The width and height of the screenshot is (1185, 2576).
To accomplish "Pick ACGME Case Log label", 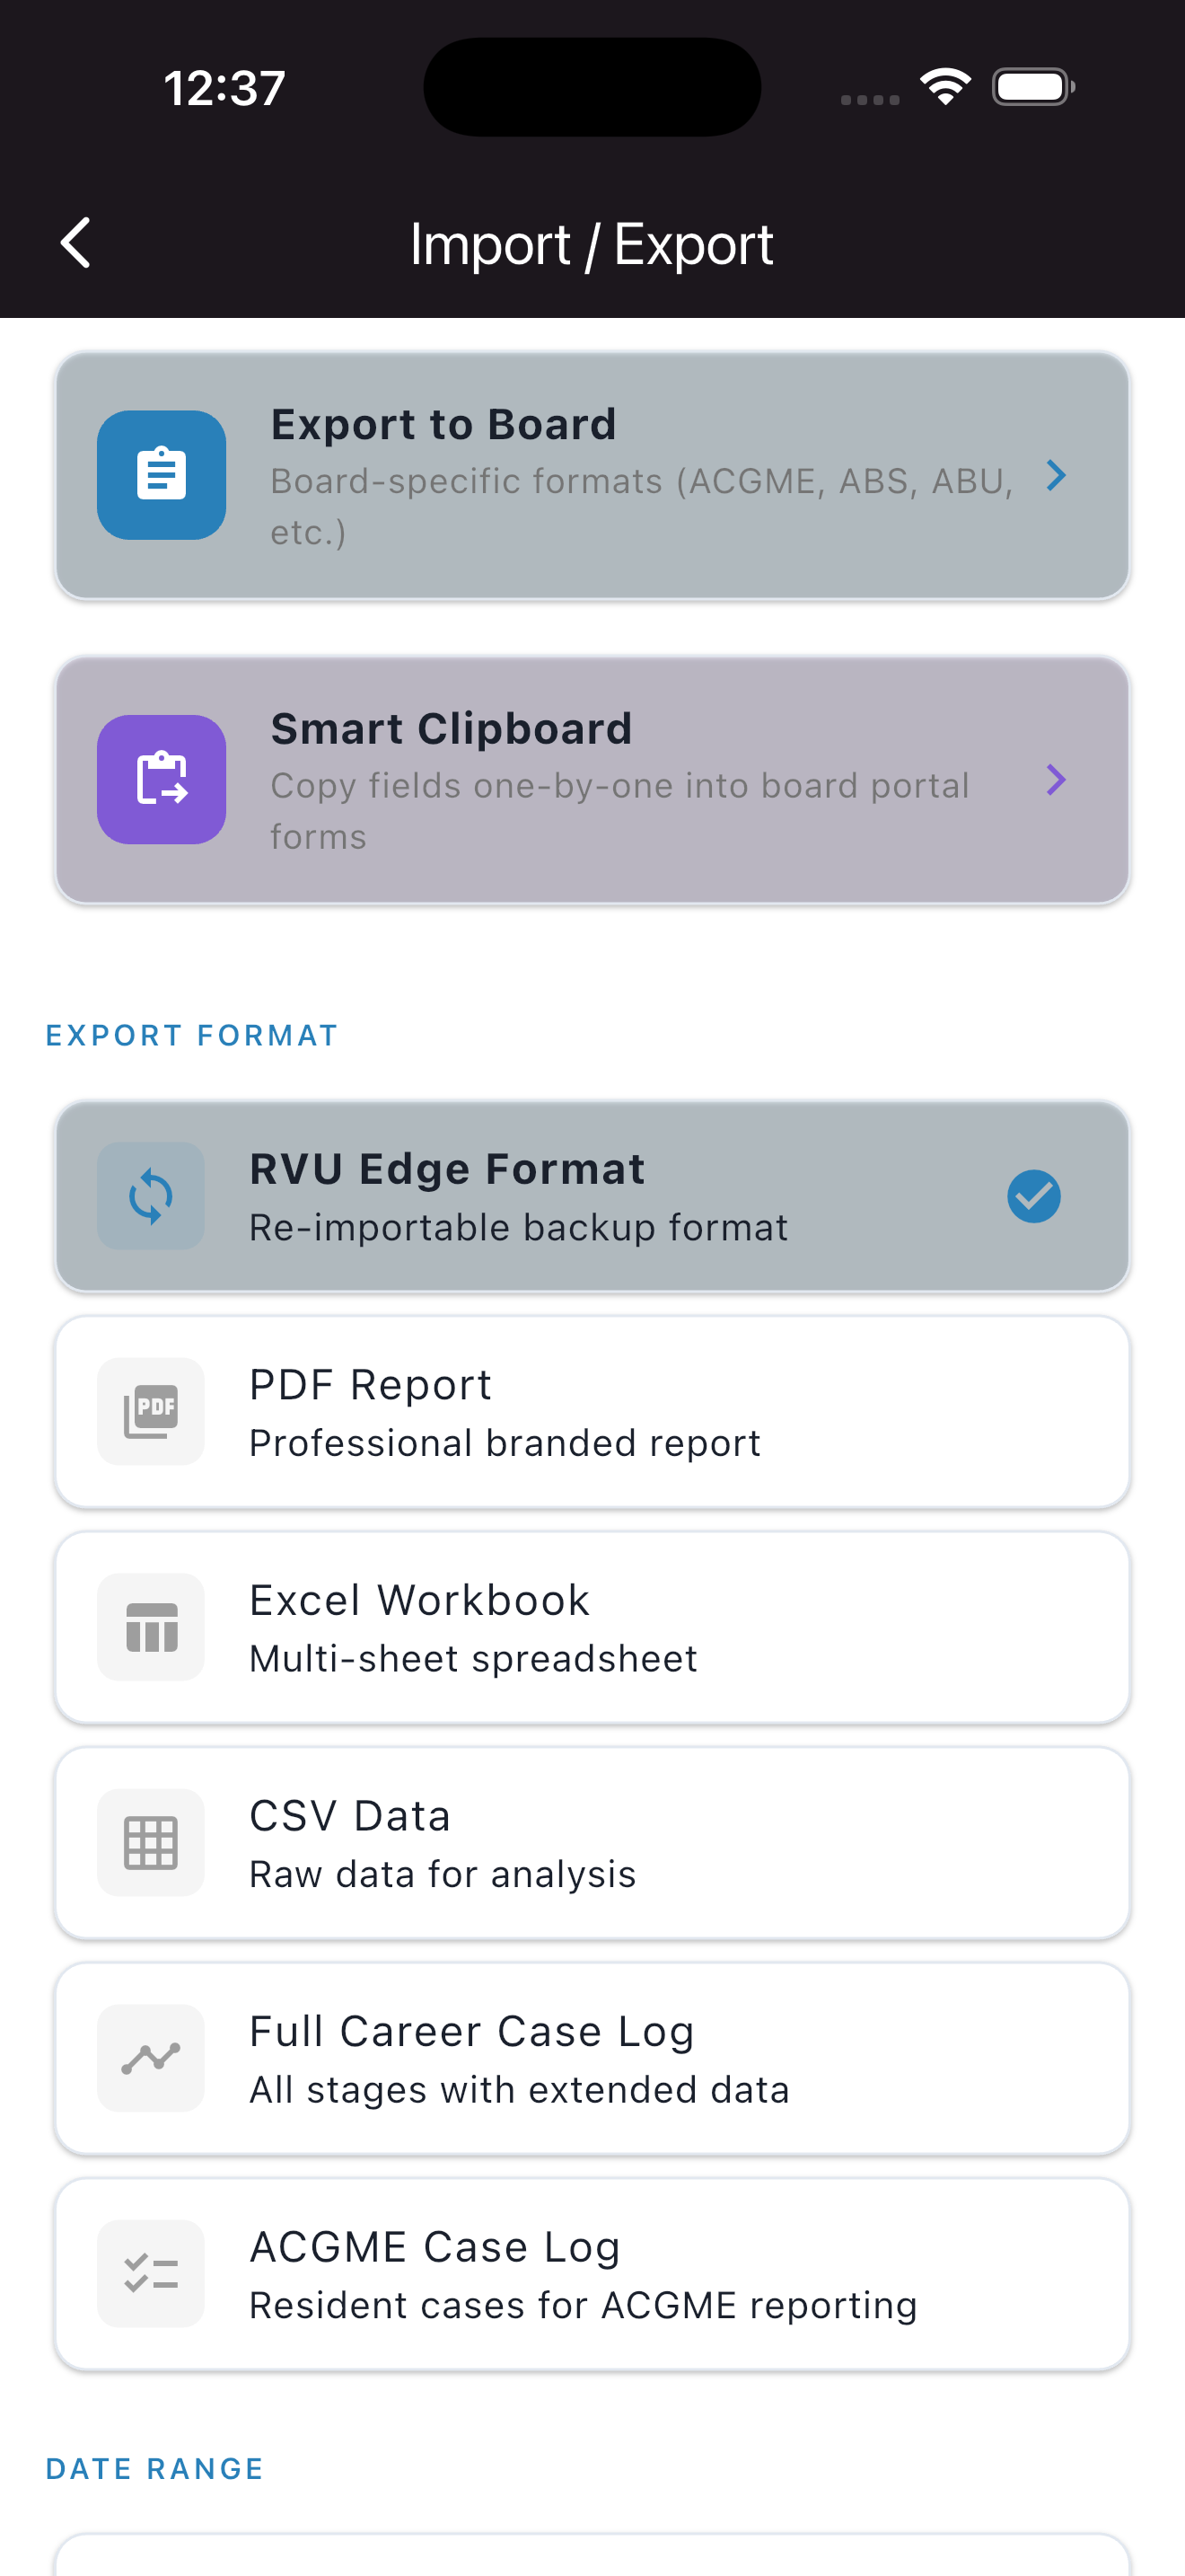I will click(x=434, y=2247).
